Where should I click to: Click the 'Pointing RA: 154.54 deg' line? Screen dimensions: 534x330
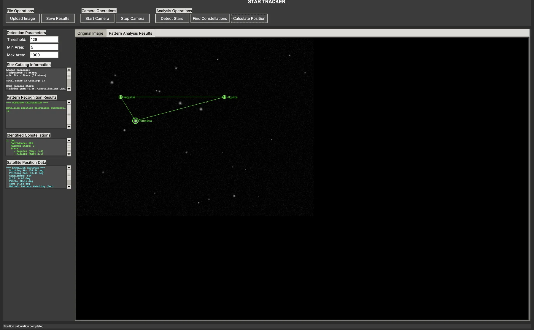pyautogui.click(x=26, y=170)
